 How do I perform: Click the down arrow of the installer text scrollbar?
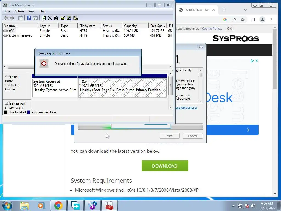point(200,101)
